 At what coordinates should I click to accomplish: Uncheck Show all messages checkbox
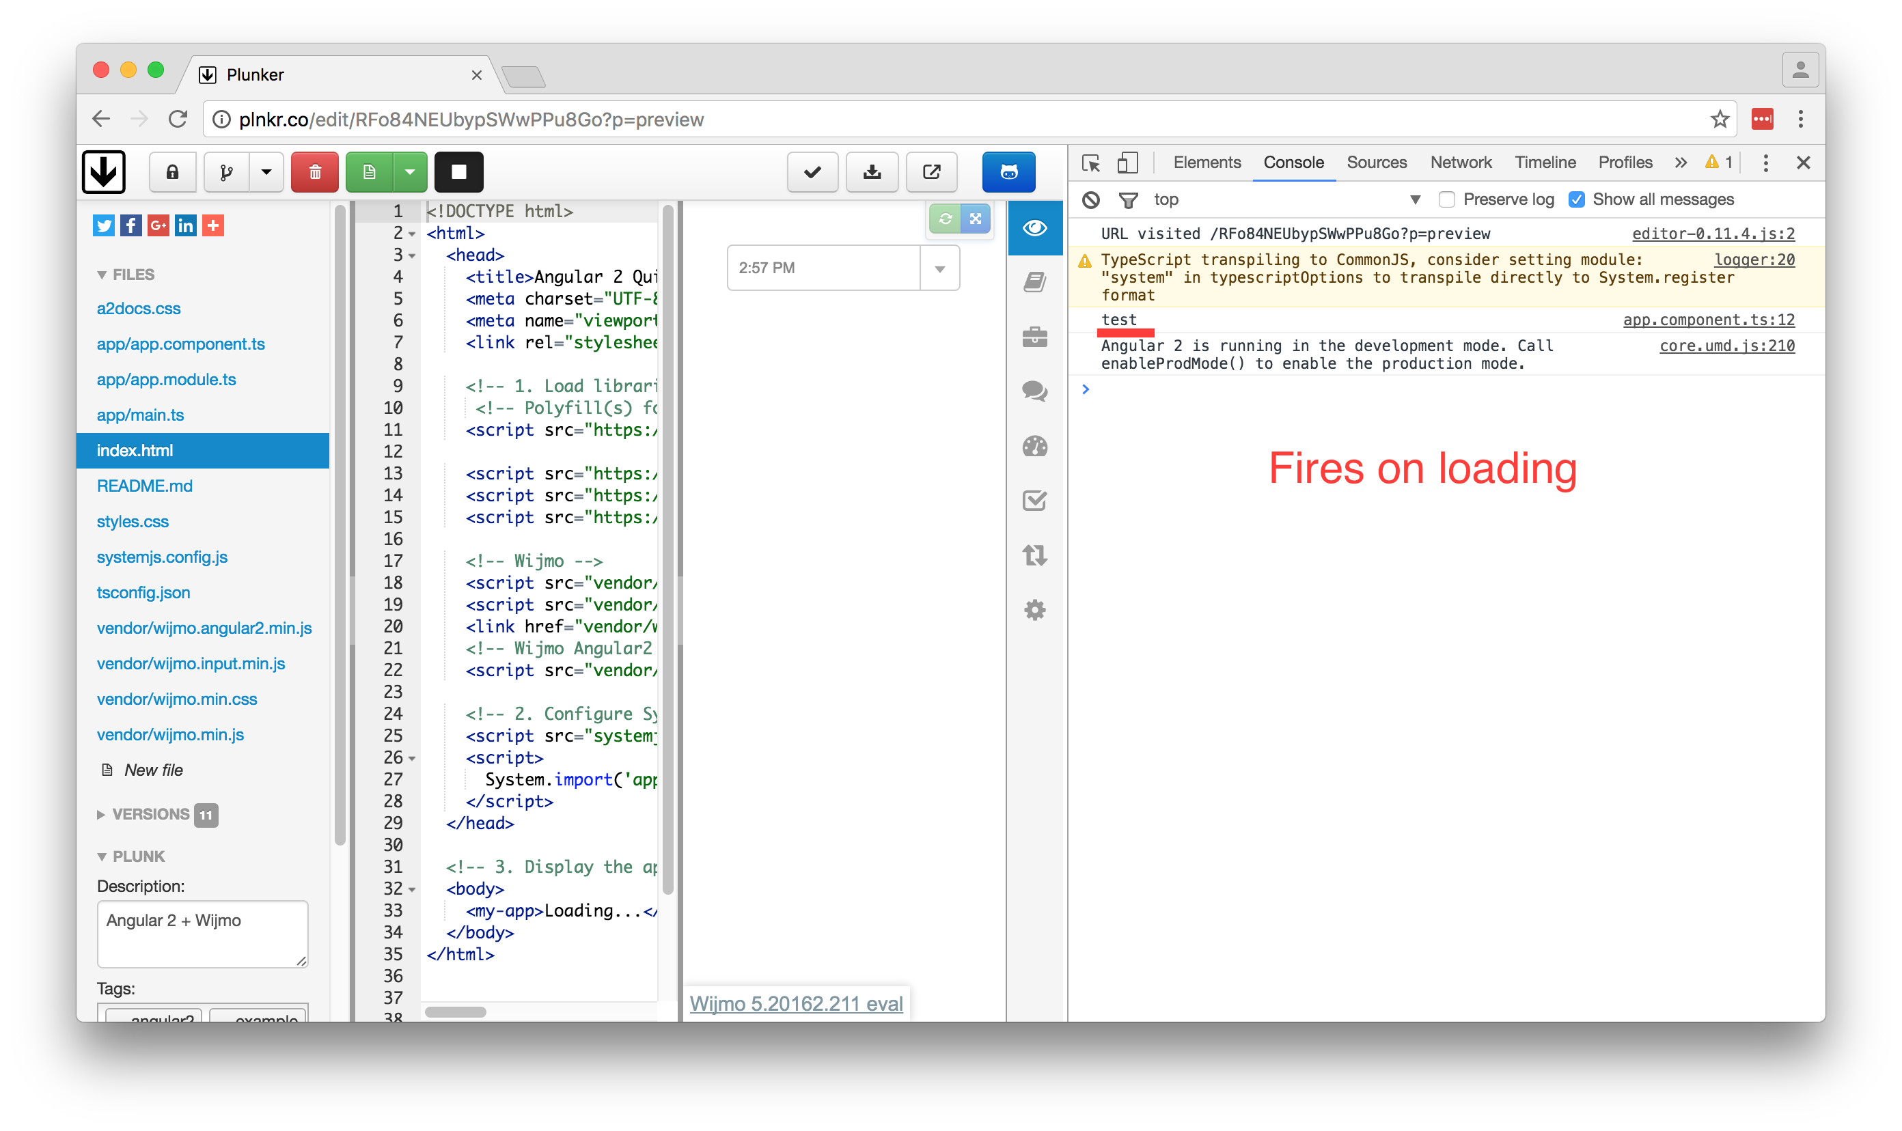pos(1577,199)
